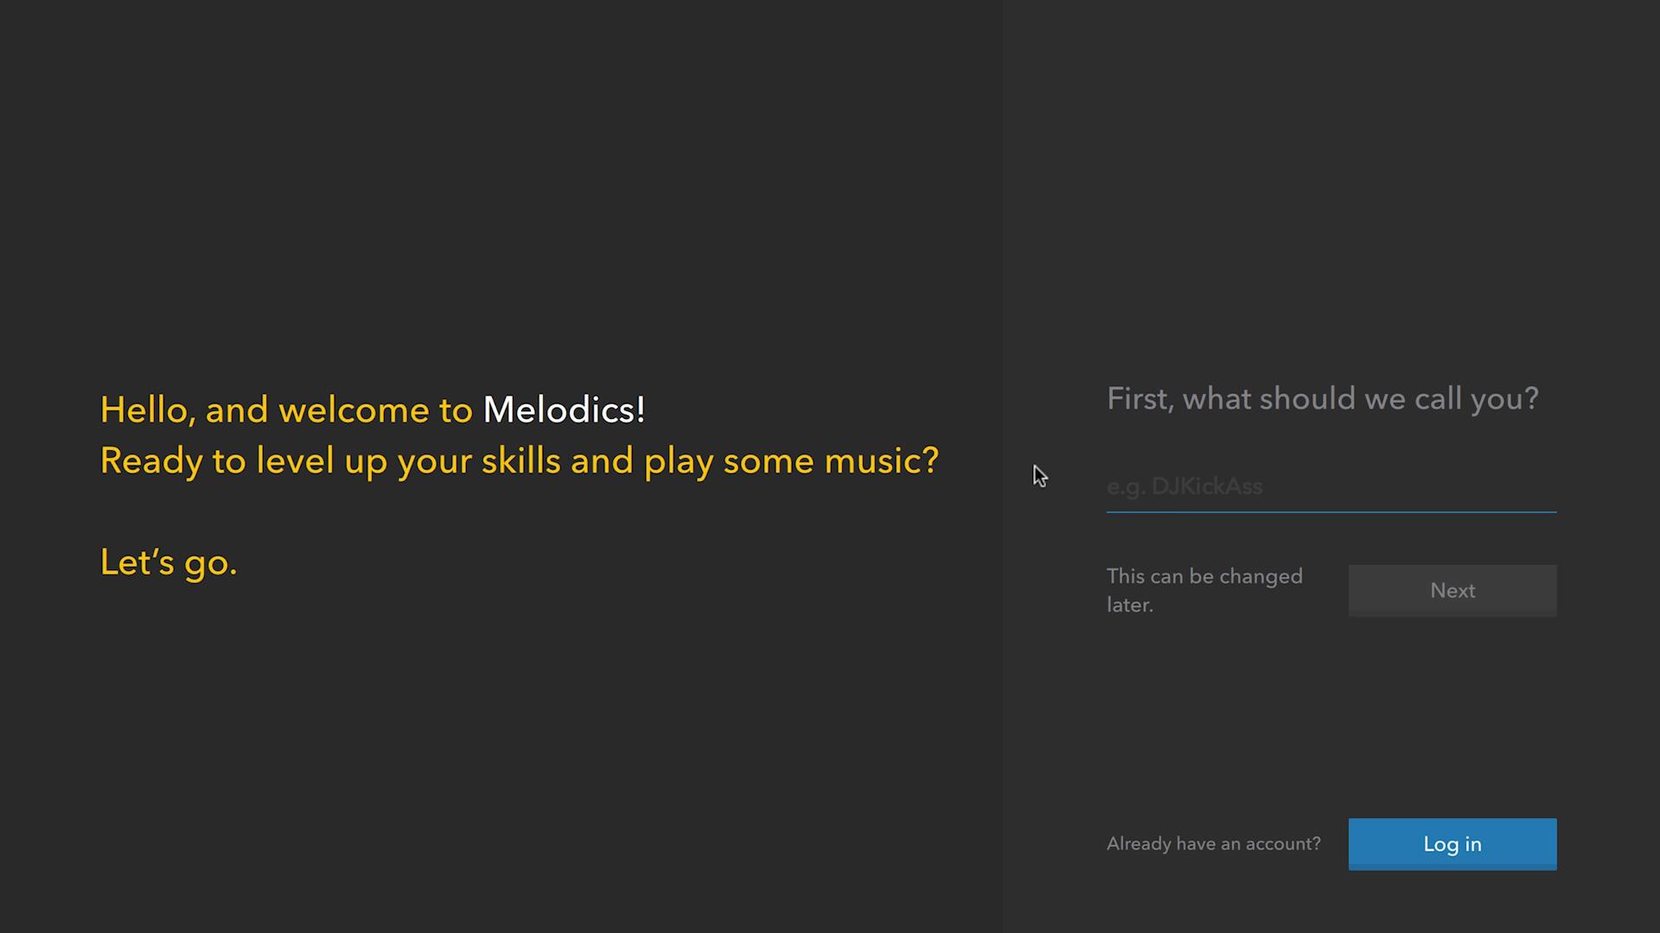The height and width of the screenshot is (933, 1660).
Task: Click the greyed-out Next button
Action: point(1452,591)
